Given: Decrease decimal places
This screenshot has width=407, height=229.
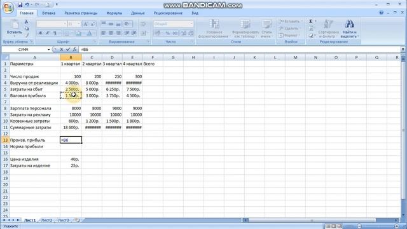Looking at the screenshot, I should (191, 33).
